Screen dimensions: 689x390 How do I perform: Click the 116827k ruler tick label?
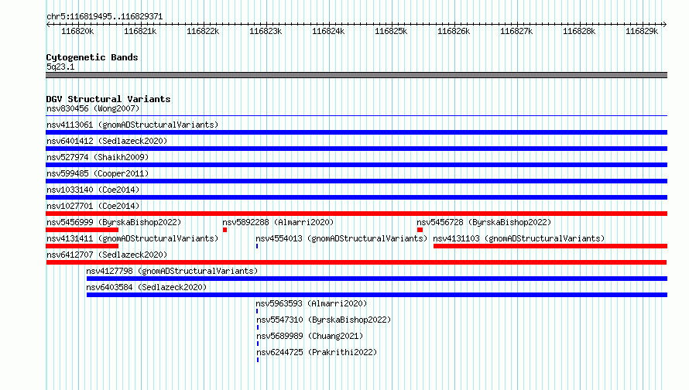click(516, 32)
